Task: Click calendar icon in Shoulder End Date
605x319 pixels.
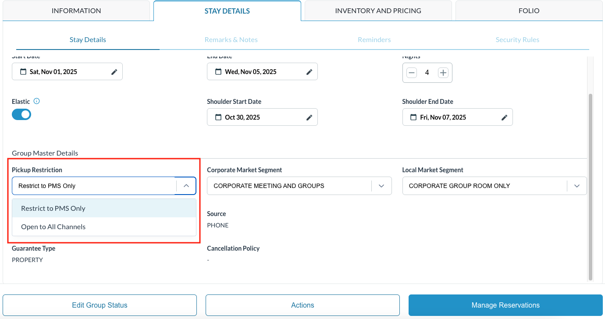Action: pos(413,117)
